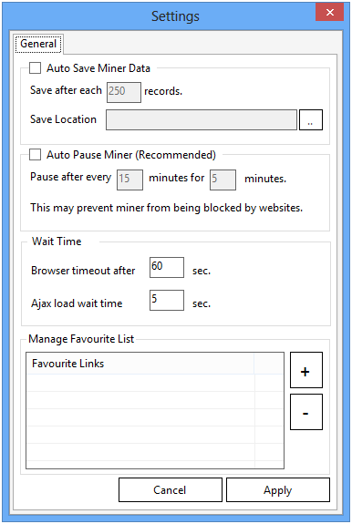The image size is (352, 524).
Task: Click the Save after each records field
Action: 124,92
